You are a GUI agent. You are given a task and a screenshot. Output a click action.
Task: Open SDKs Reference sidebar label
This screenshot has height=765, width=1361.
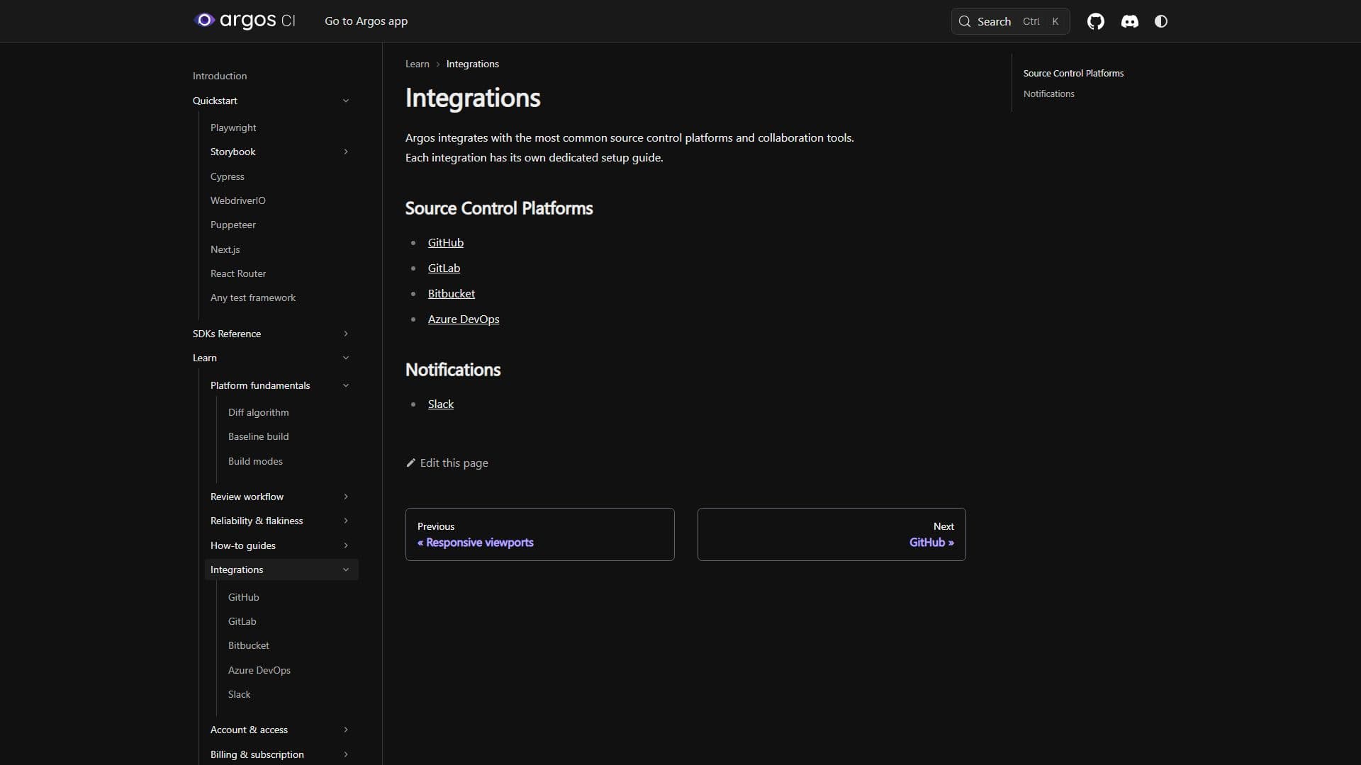point(226,334)
